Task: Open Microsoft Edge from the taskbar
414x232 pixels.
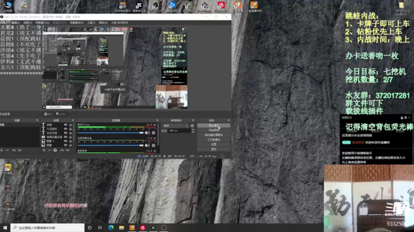Action: point(111,227)
